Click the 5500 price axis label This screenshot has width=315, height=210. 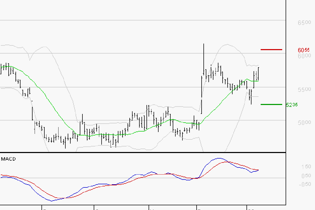pos(304,89)
